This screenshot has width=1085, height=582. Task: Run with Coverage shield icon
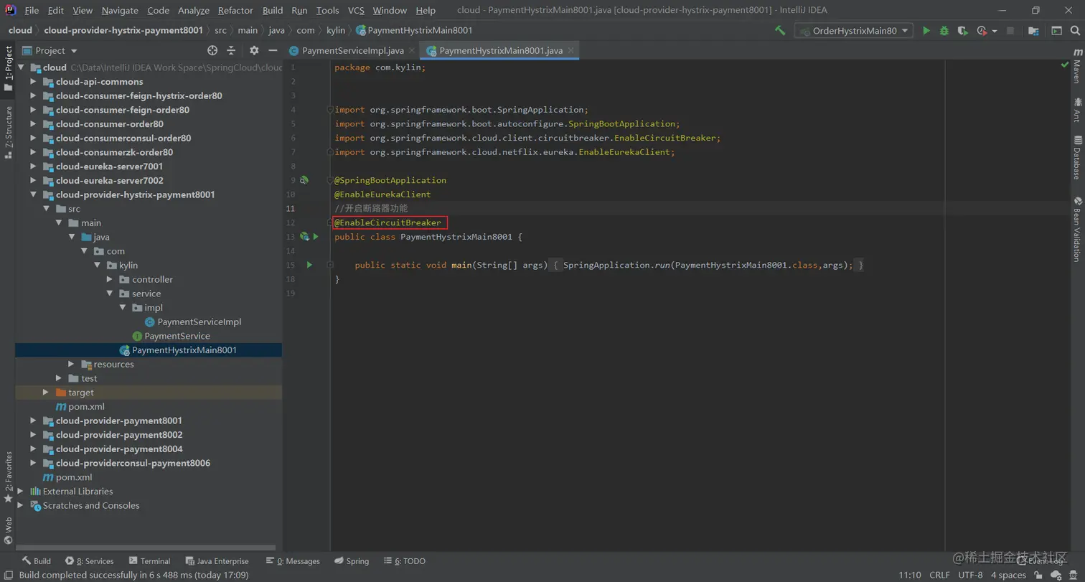962,31
